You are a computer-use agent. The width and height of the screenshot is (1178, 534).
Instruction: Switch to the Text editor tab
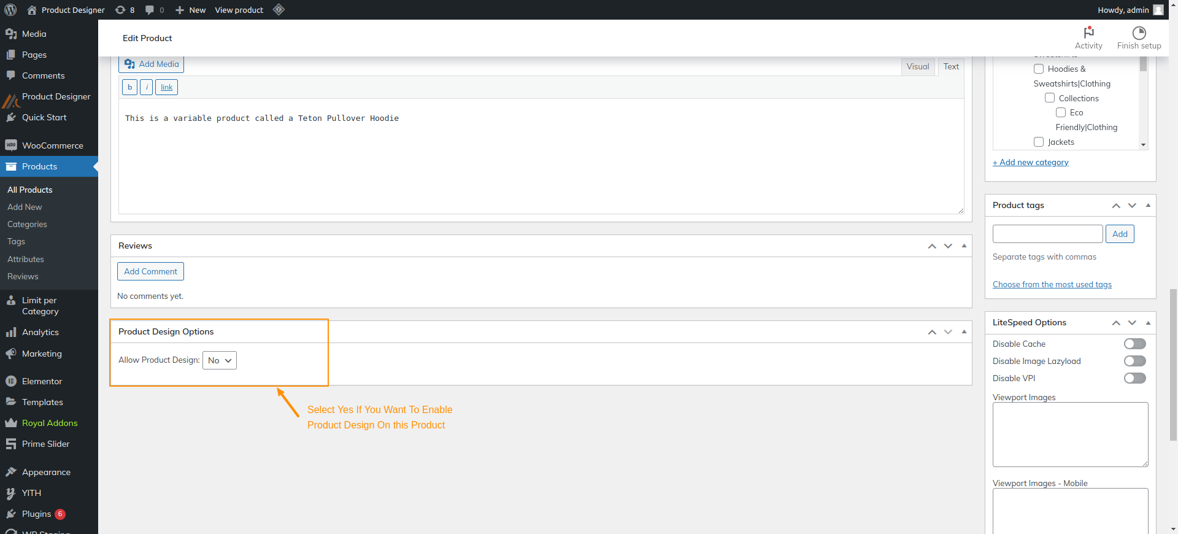click(951, 67)
